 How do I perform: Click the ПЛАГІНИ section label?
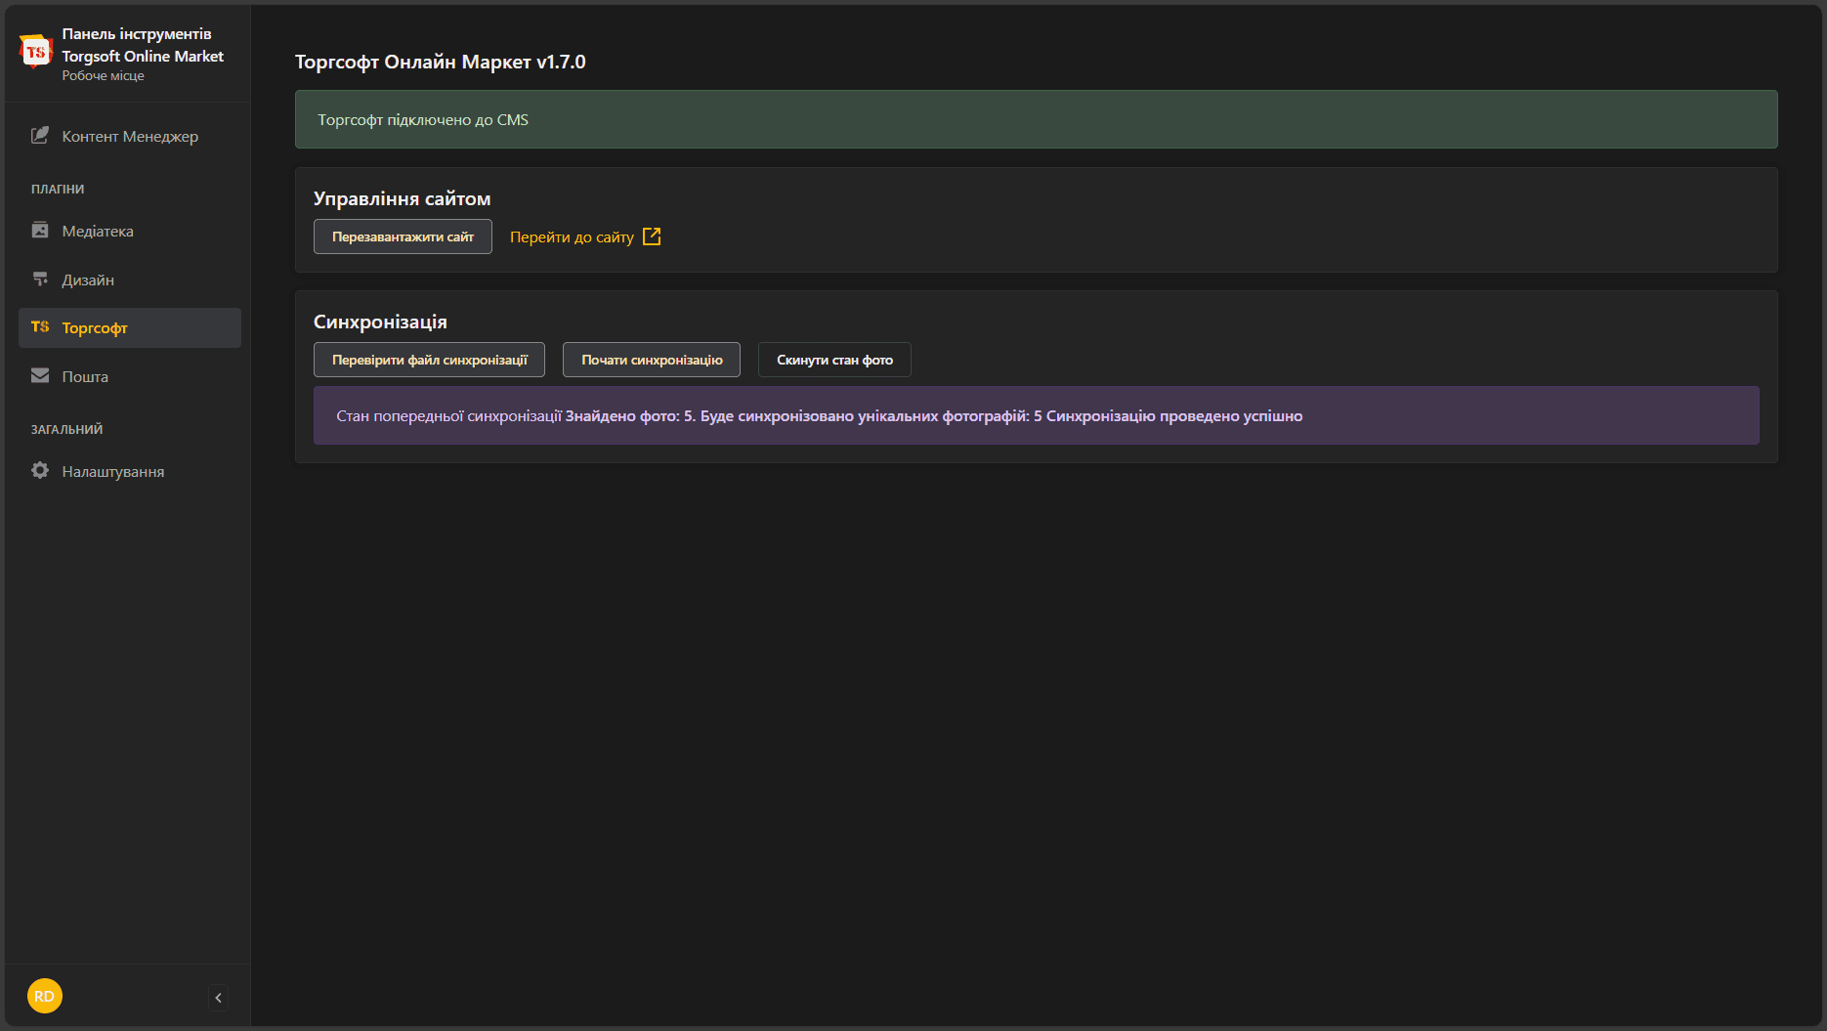pos(58,190)
